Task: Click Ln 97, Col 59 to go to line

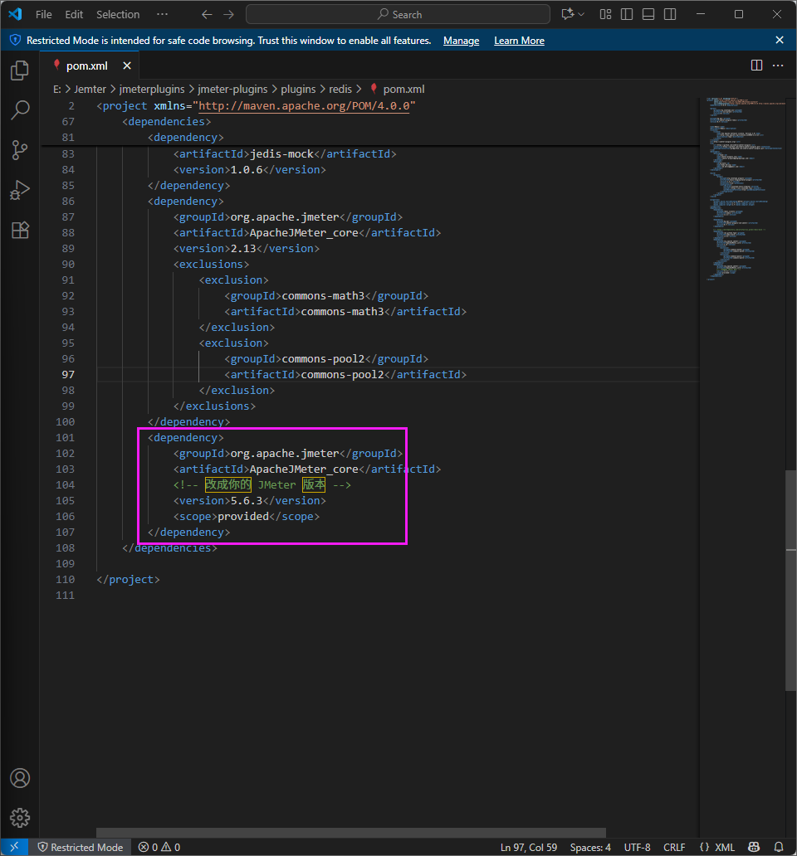Action: click(528, 847)
